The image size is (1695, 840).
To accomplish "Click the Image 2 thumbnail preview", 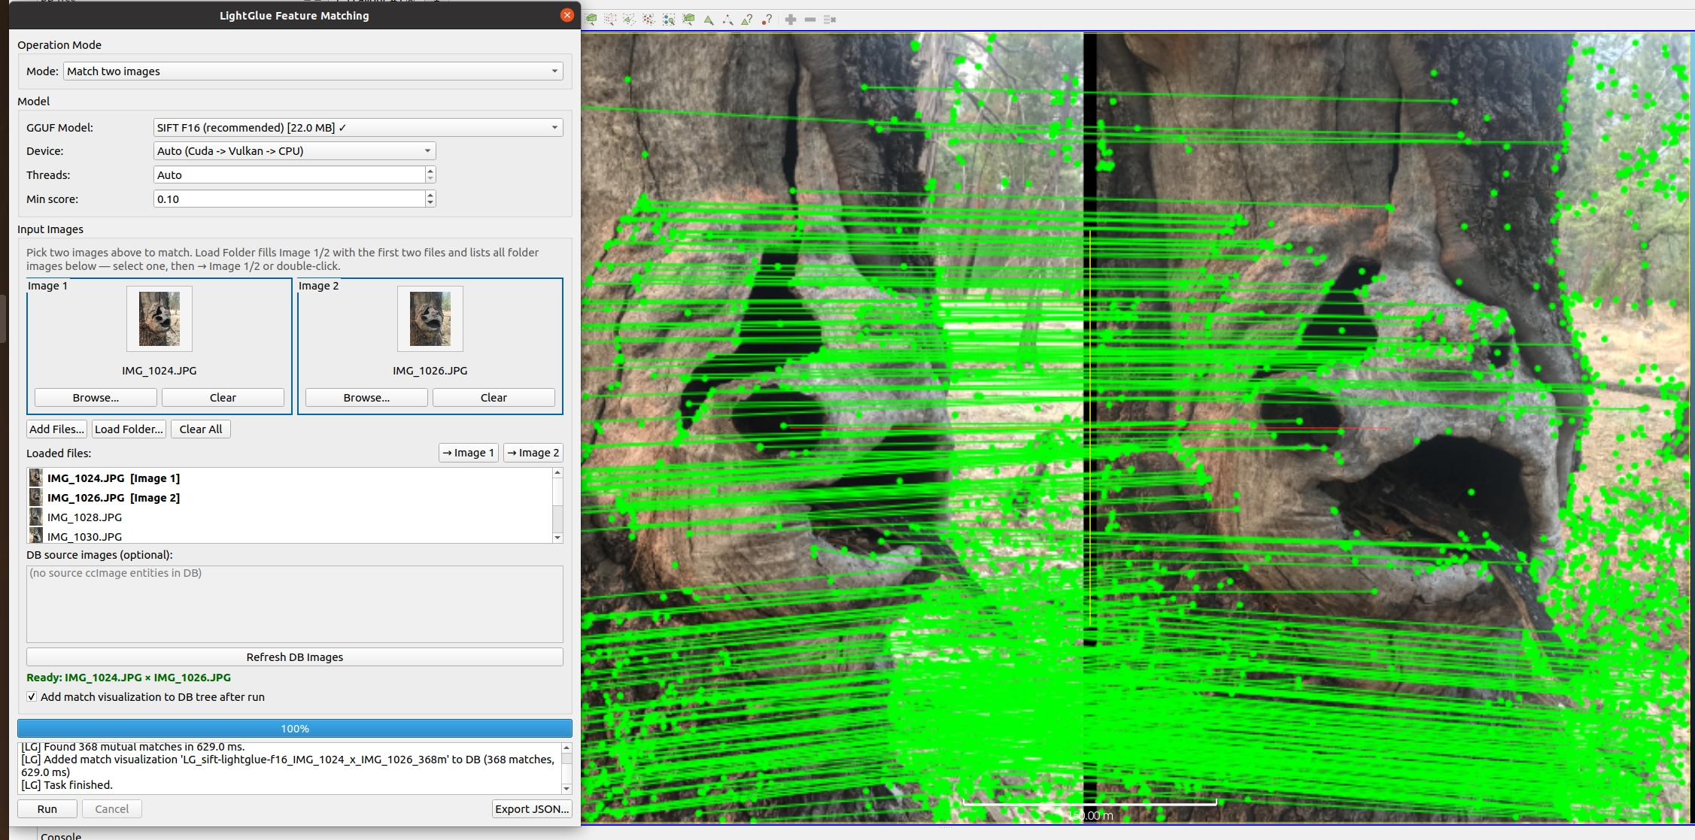I will pyautogui.click(x=430, y=319).
